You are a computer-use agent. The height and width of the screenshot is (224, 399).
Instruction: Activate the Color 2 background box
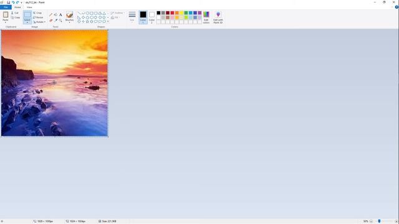[x=151, y=17]
